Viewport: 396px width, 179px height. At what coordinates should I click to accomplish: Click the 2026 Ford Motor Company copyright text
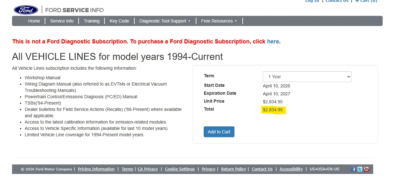[47, 169]
